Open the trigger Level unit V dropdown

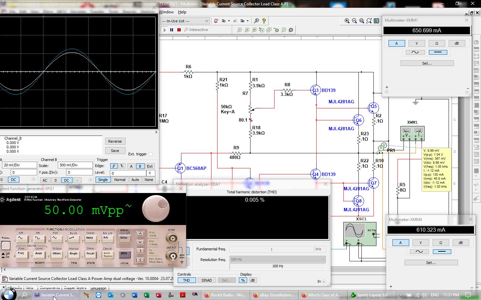(x=150, y=173)
